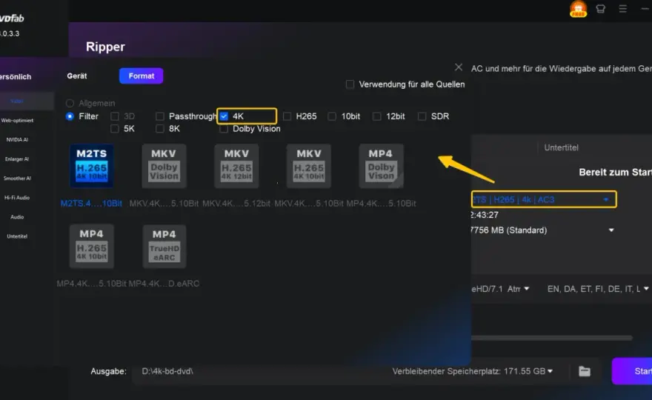Click the Start button
The image size is (652, 400).
[x=632, y=371]
